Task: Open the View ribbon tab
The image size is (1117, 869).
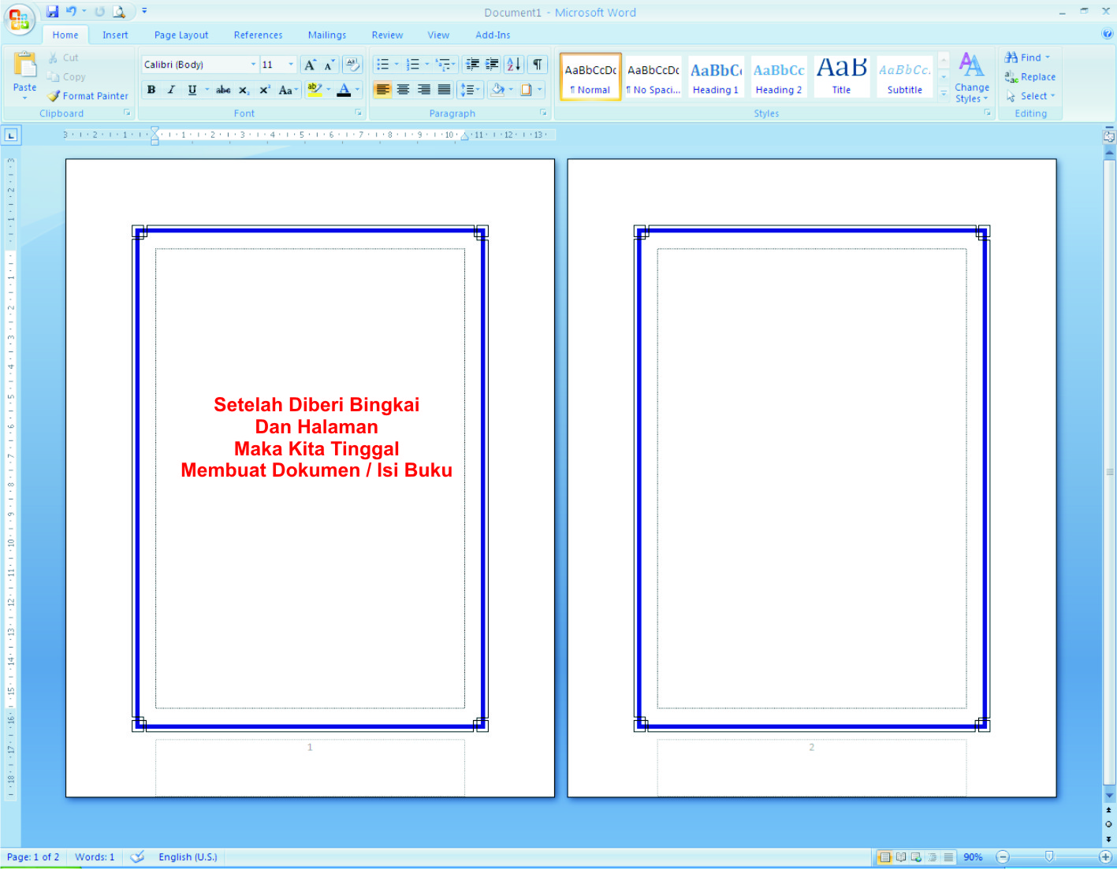Action: pyautogui.click(x=438, y=35)
